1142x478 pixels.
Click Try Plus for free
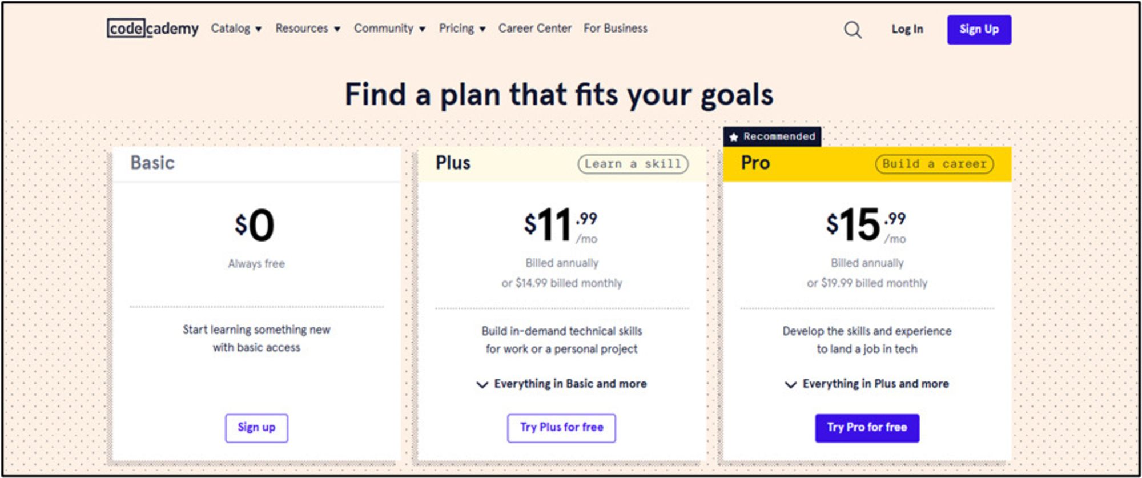click(x=561, y=428)
